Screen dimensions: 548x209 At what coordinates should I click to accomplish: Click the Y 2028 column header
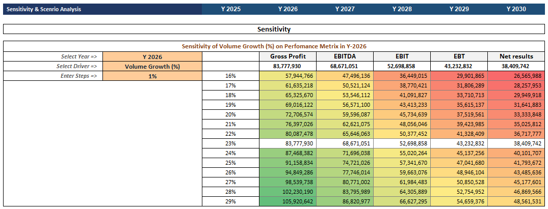[402, 9]
